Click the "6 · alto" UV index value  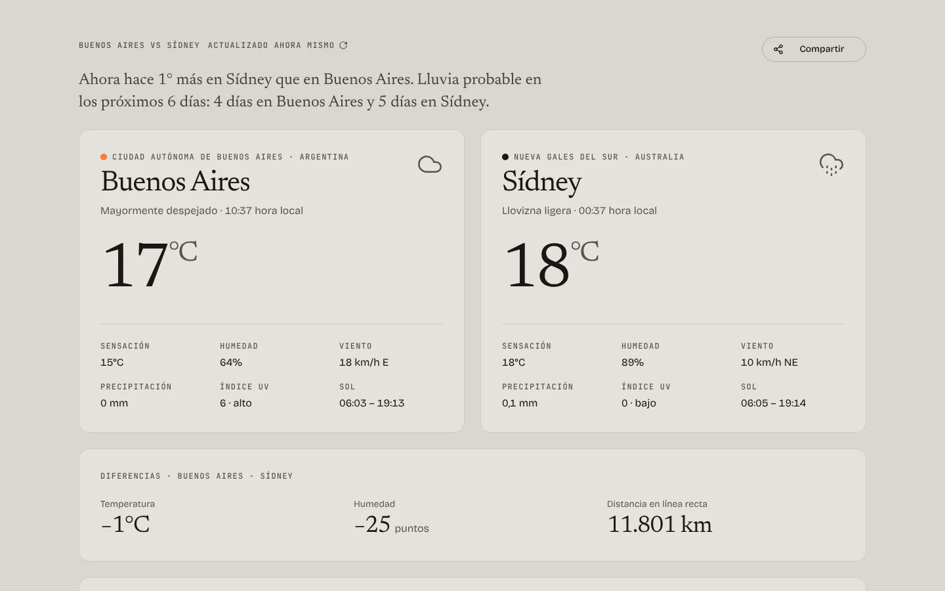coord(236,403)
